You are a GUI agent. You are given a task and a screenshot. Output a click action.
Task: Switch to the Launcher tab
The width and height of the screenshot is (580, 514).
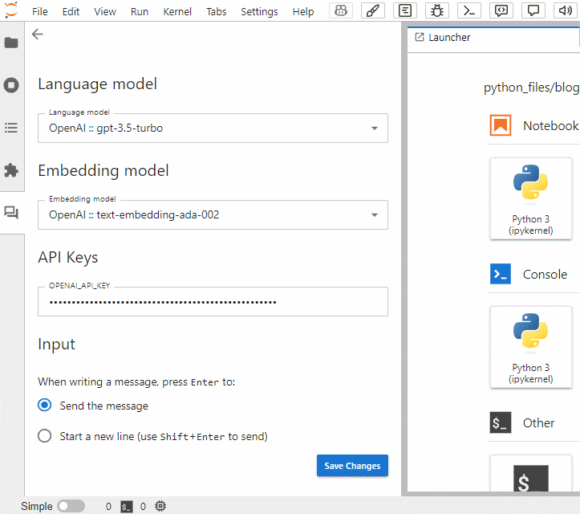tap(449, 37)
